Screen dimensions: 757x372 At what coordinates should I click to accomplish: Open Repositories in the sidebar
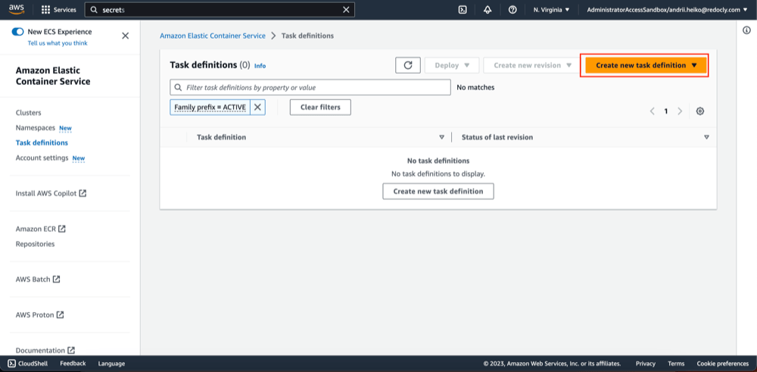pyautogui.click(x=36, y=244)
